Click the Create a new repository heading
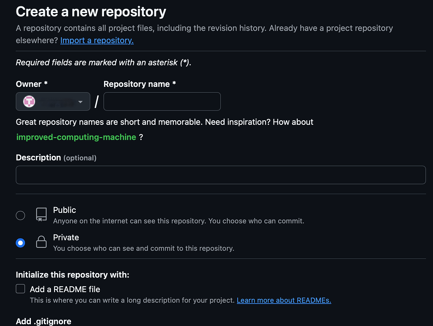 (91, 12)
